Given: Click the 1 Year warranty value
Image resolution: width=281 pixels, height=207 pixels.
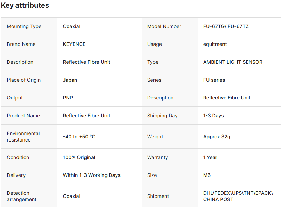Looking at the screenshot, I should tap(210, 157).
